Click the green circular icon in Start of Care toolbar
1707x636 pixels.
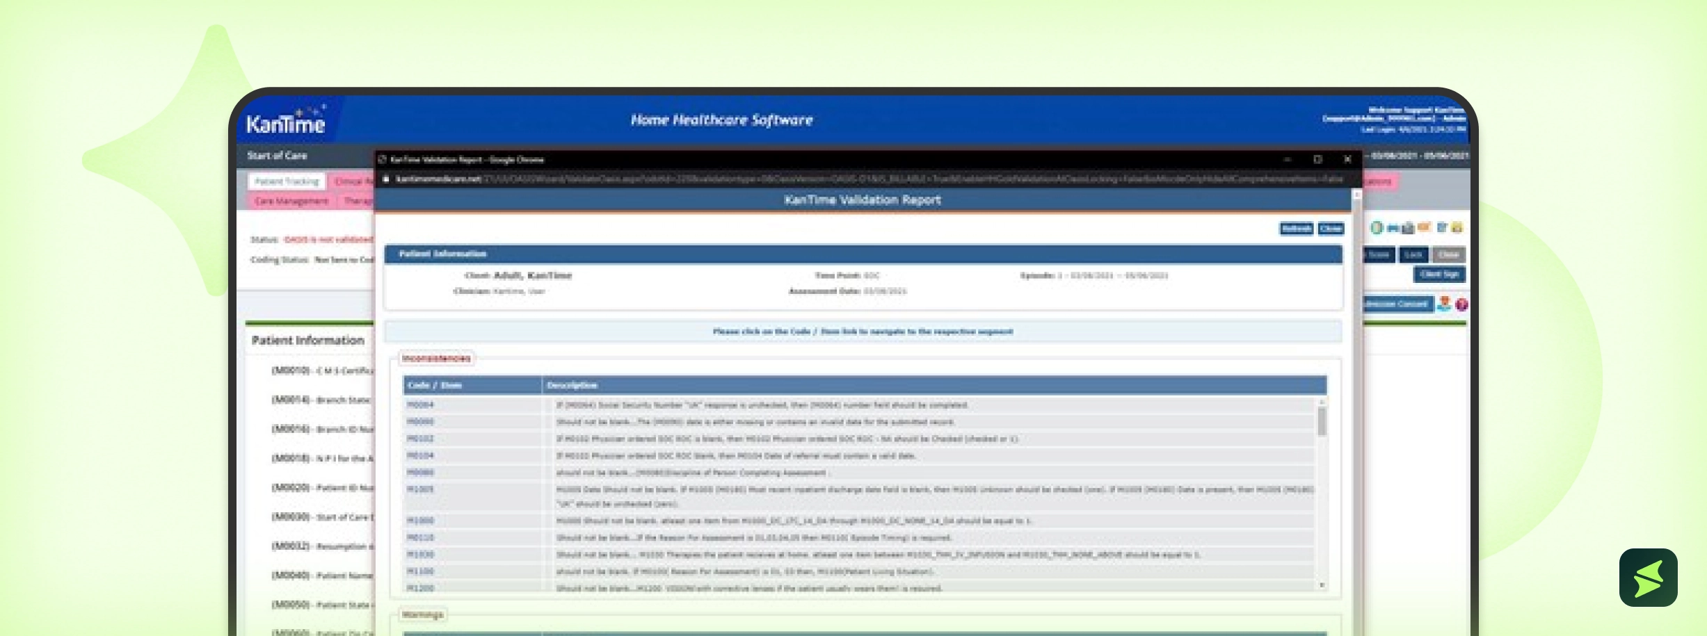1377,227
